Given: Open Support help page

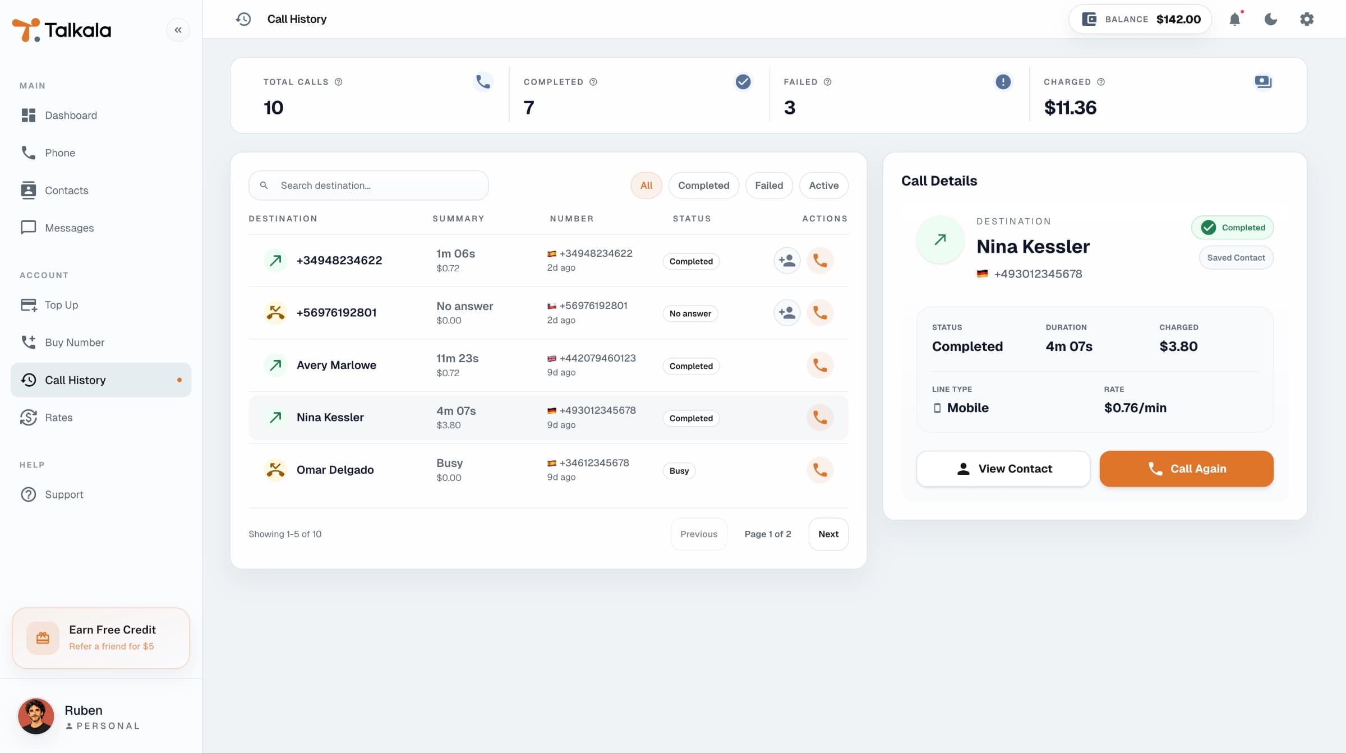Looking at the screenshot, I should [101, 494].
